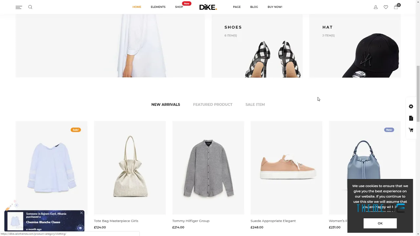Expand the Shop menu
Image resolution: width=420 pixels, height=236 pixels.
(x=179, y=7)
